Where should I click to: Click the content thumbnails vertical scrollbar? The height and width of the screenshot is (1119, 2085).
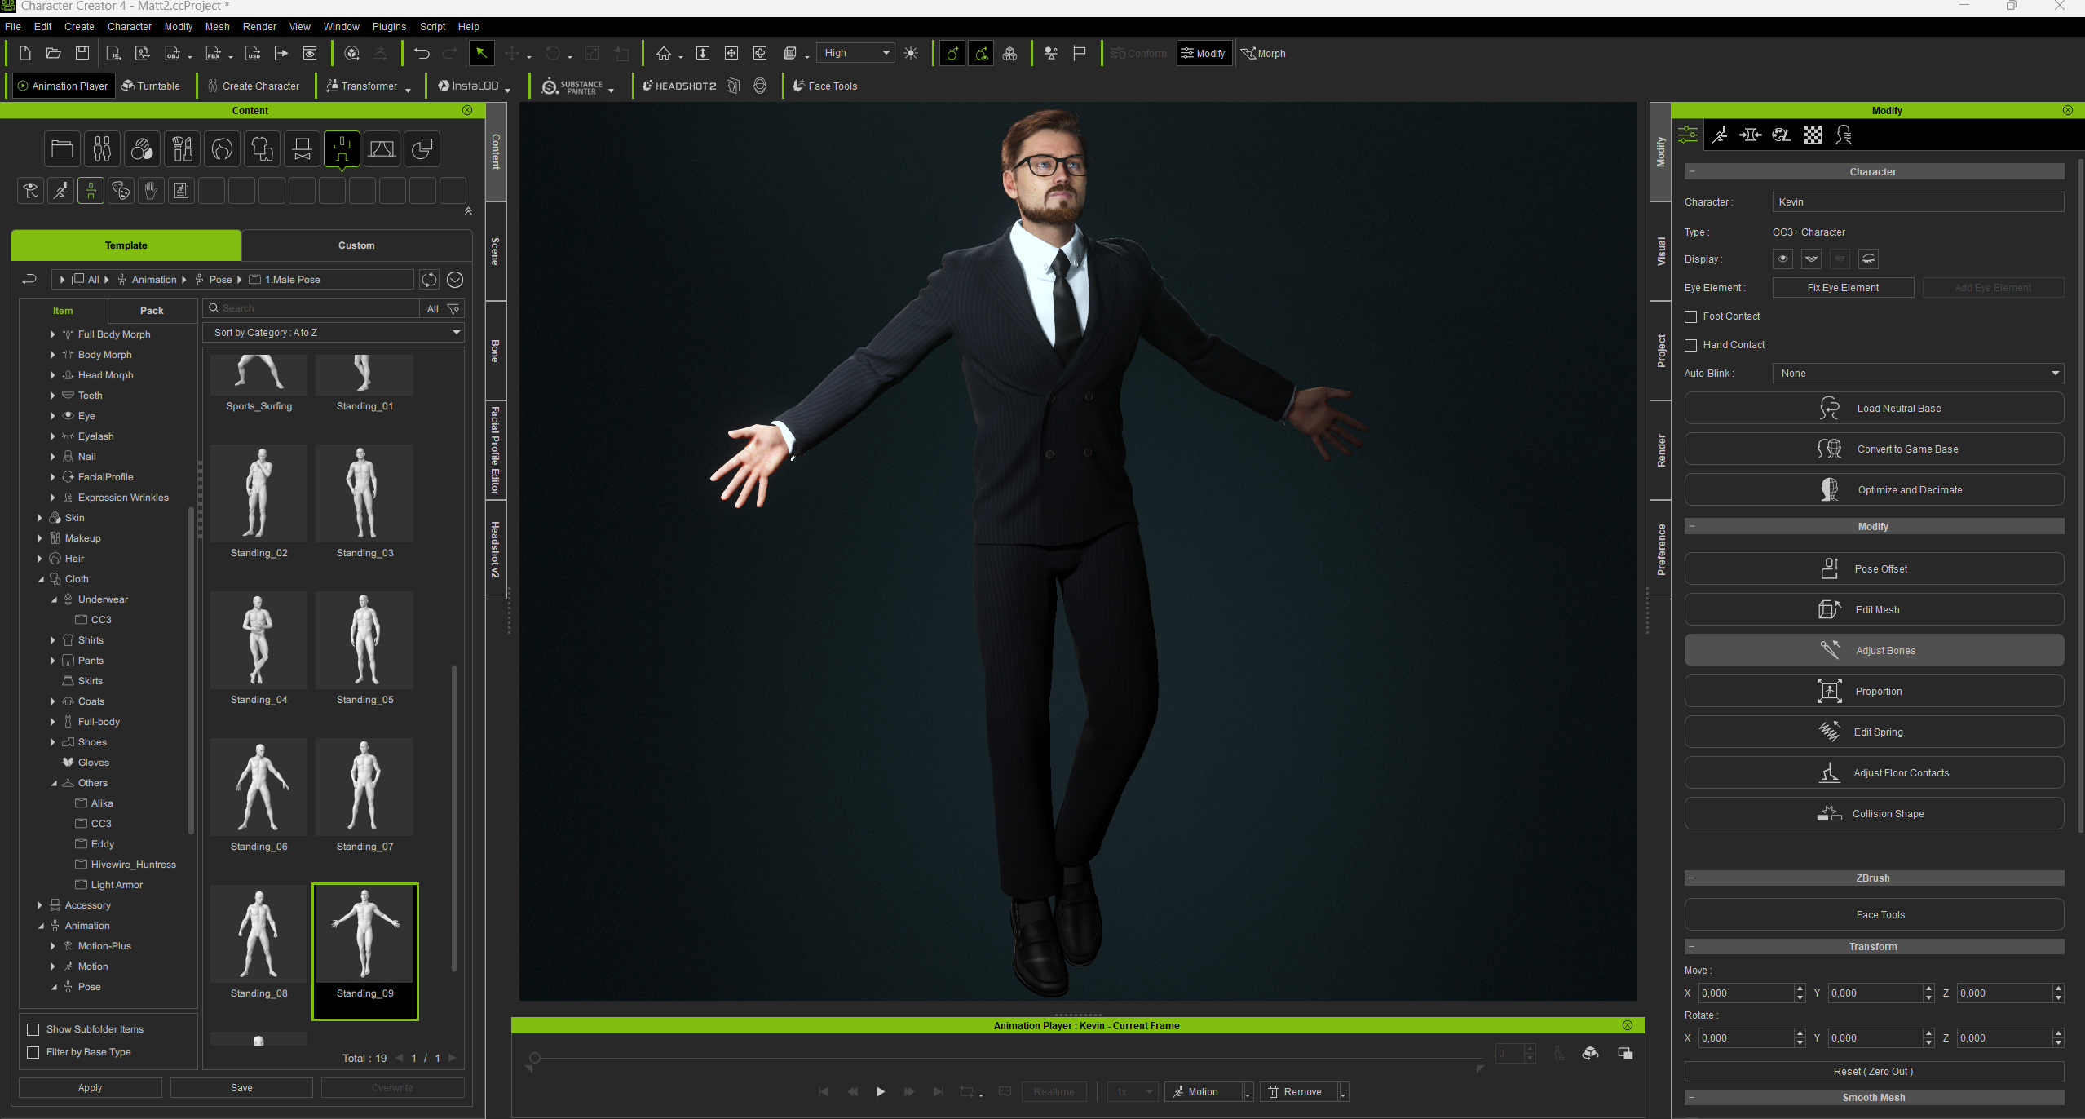454,818
